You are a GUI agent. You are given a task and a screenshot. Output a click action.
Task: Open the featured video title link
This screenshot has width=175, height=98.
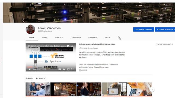click(x=97, y=44)
